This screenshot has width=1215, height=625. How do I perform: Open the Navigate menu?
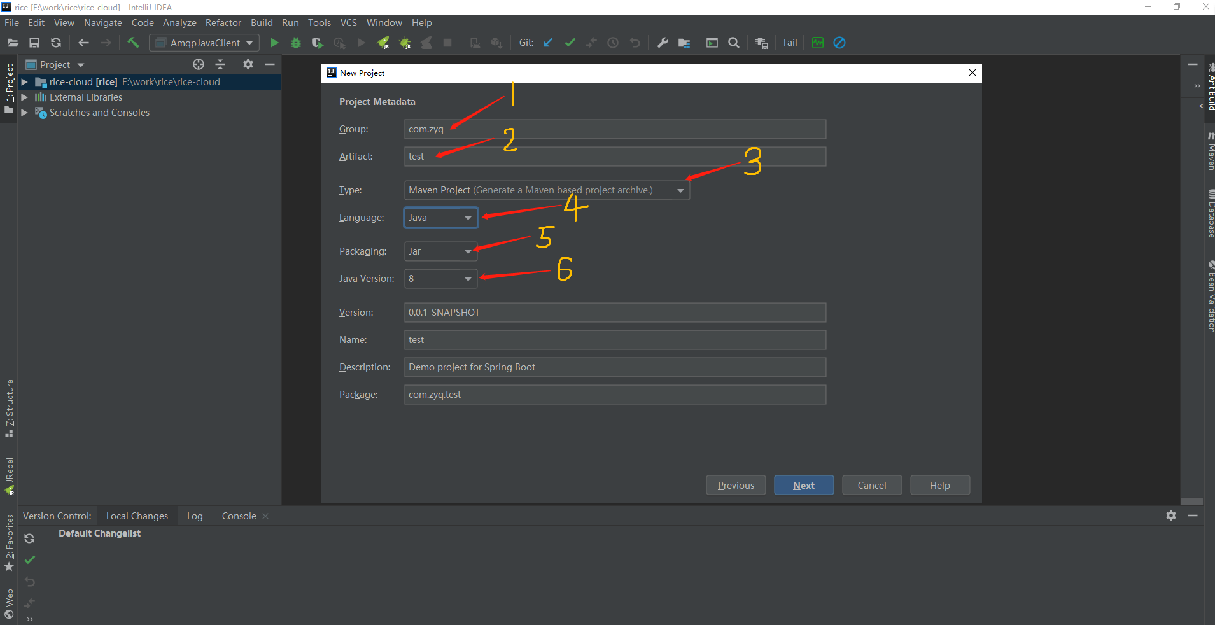tap(102, 23)
